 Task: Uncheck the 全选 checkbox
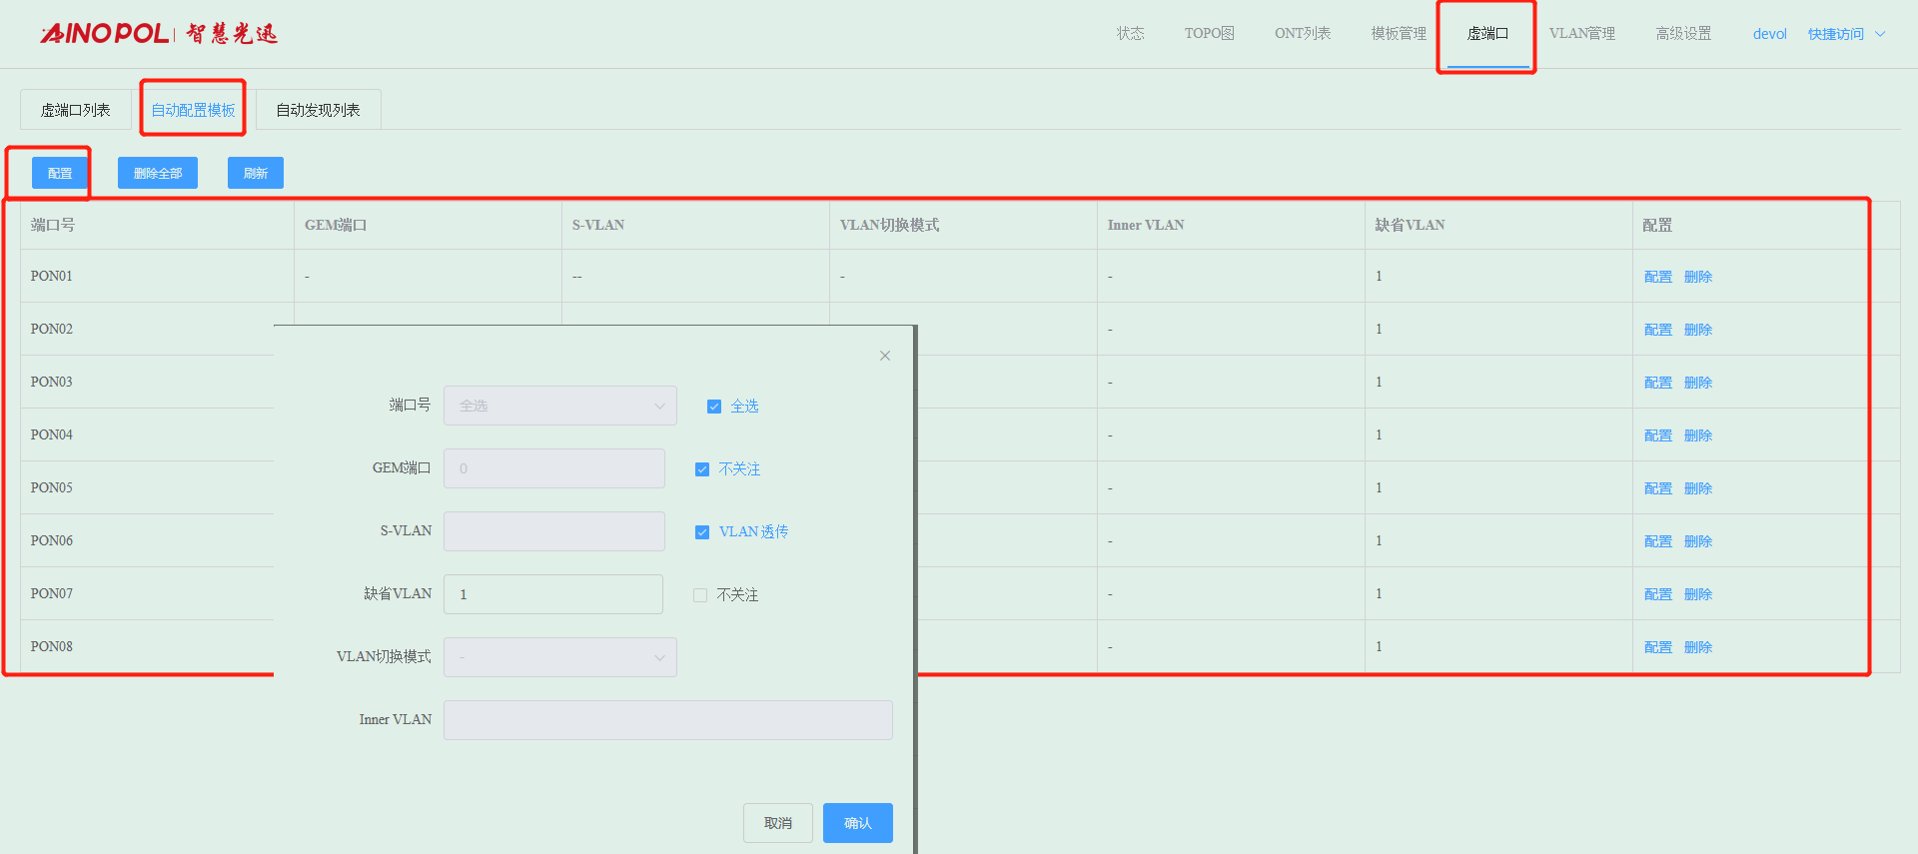(714, 407)
